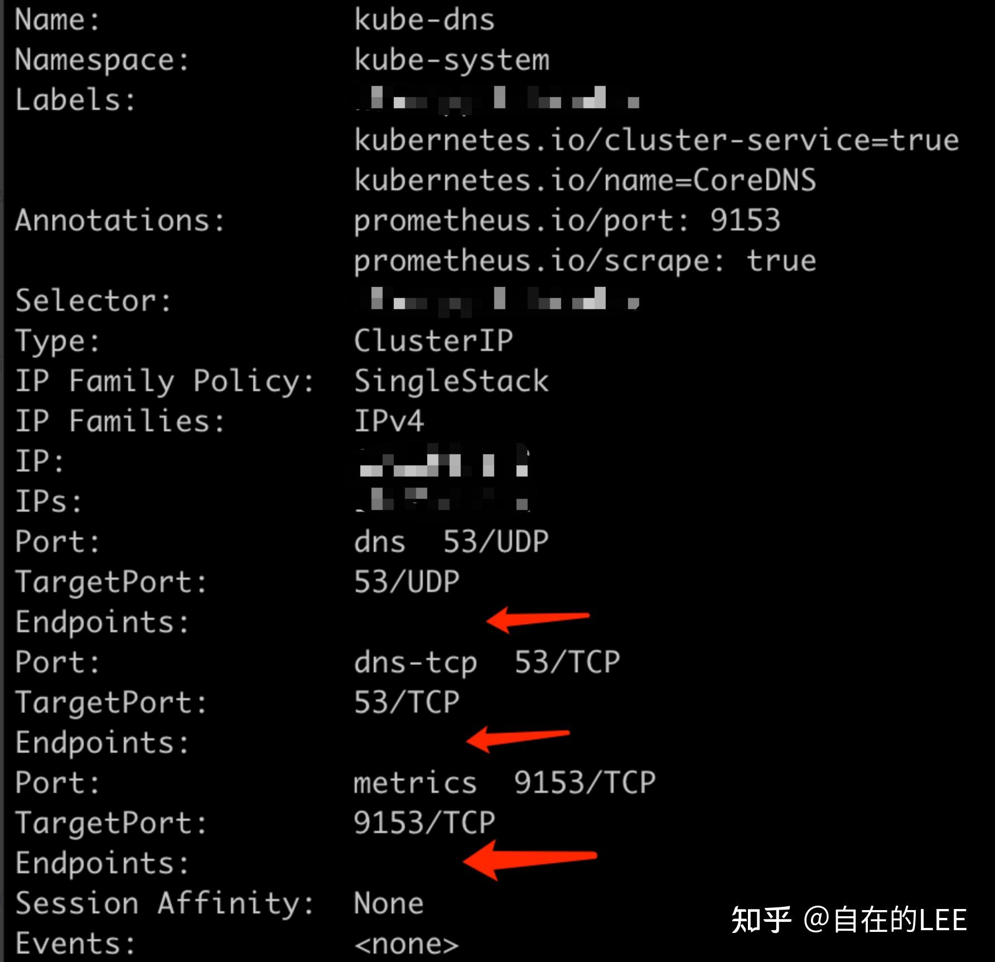The image size is (995, 962).
Task: Click the prometheus.io/port: 9153 annotation
Action: click(567, 221)
